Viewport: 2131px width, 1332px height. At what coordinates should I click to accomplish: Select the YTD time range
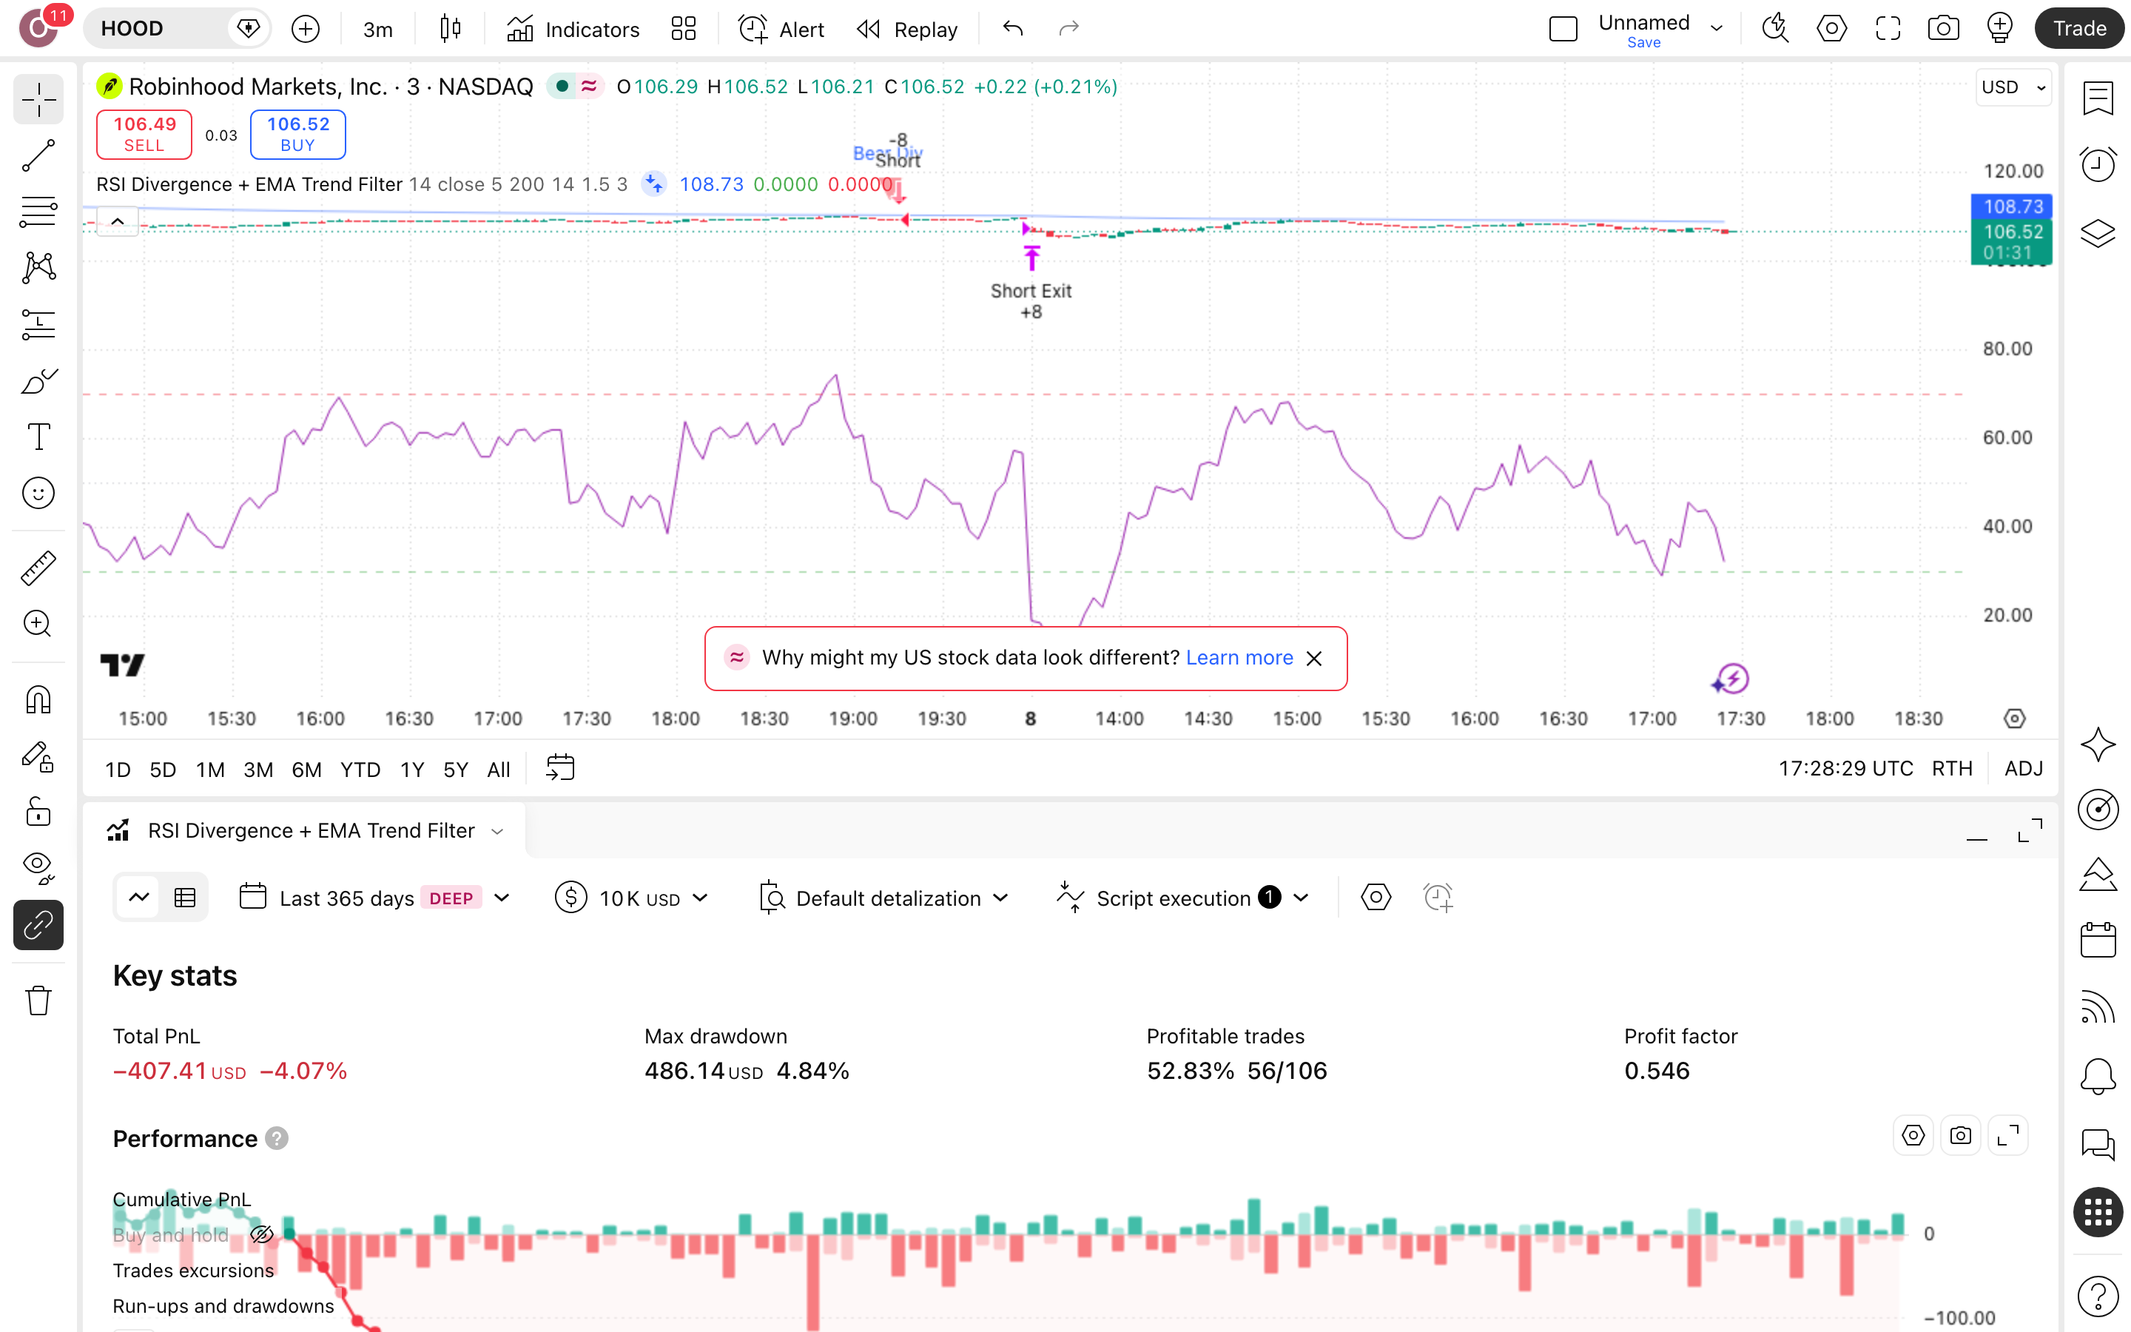(x=360, y=769)
